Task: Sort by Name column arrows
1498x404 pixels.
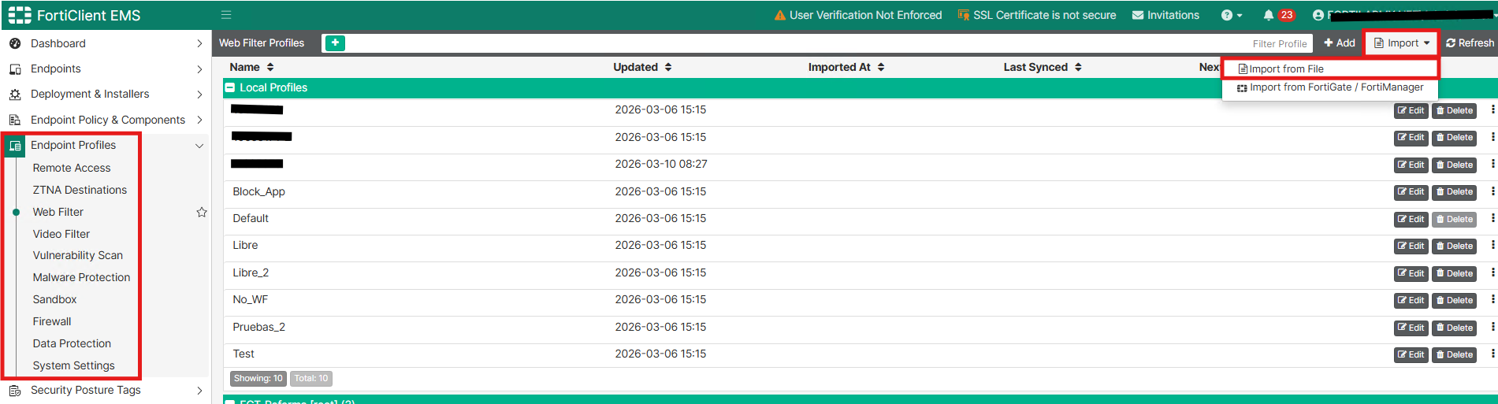Action: pyautogui.click(x=270, y=67)
